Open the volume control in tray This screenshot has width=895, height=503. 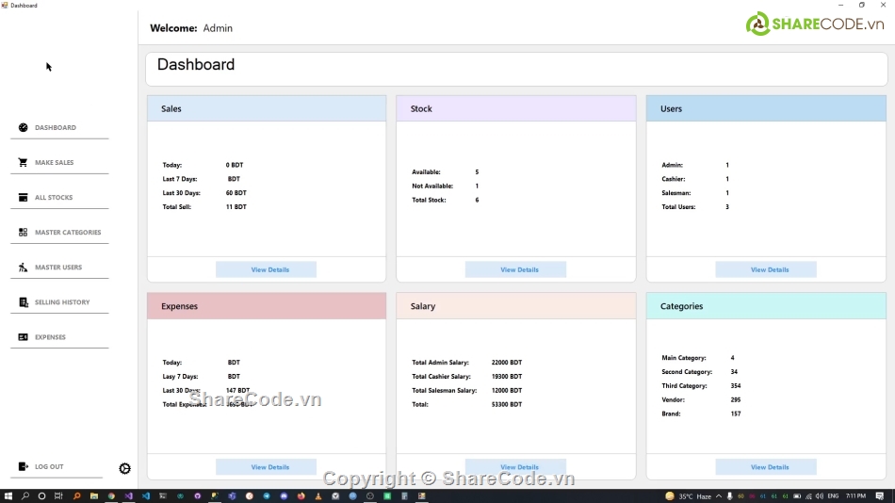click(820, 496)
